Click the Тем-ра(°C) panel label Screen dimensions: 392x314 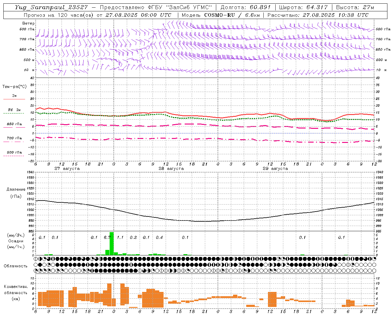coord(14,87)
